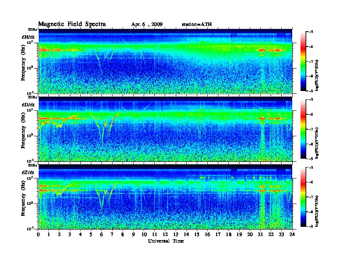Click hour tick label '6' on time axis
Viewport: 348px width, 269px height.
click(x=101, y=234)
